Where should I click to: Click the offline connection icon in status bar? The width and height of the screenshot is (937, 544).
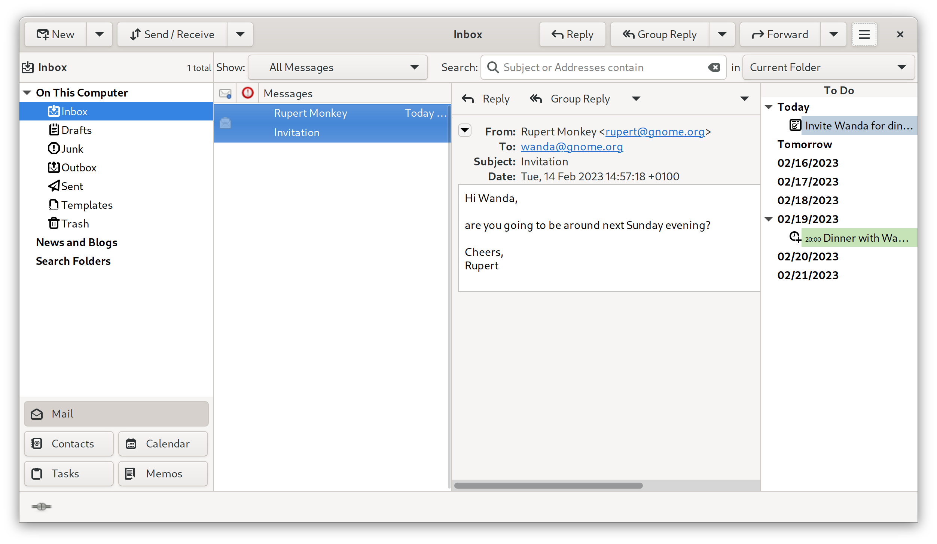[x=42, y=506]
